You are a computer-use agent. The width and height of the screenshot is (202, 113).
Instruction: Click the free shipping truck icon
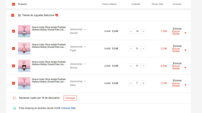[14, 108]
